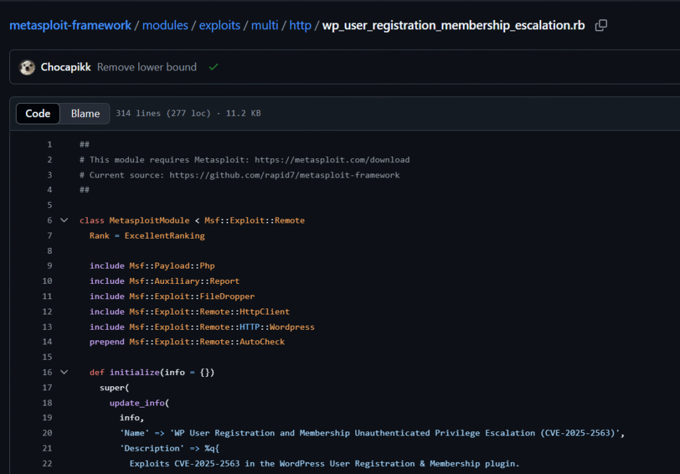Screen dimensions: 680x474
Task: Navigate to the modules directory
Action: click(165, 26)
